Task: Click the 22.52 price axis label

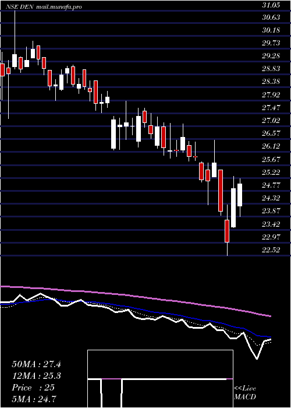Action: click(271, 250)
